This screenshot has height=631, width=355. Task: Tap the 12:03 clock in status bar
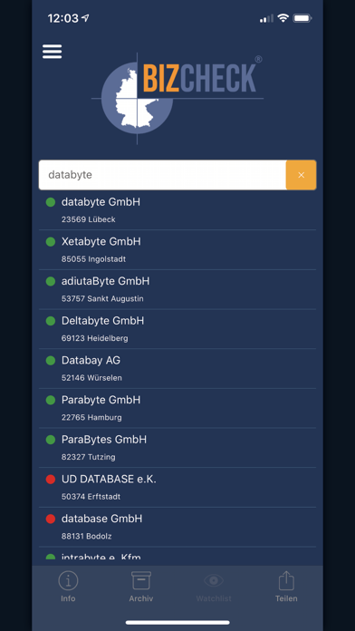62,18
